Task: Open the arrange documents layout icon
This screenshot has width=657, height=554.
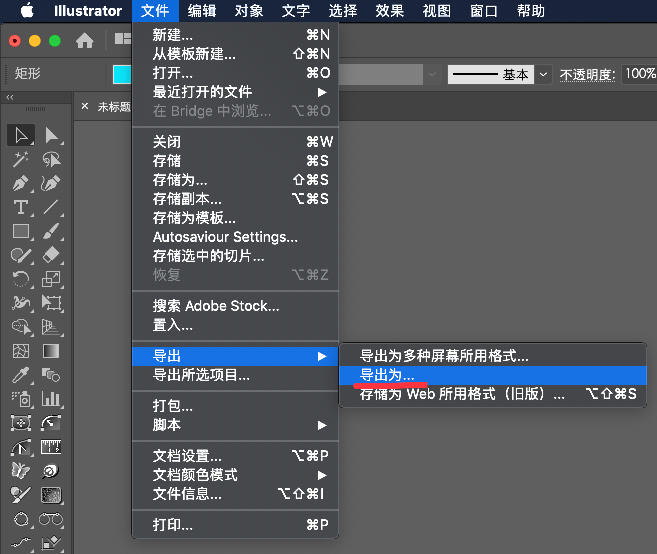Action: [x=123, y=38]
